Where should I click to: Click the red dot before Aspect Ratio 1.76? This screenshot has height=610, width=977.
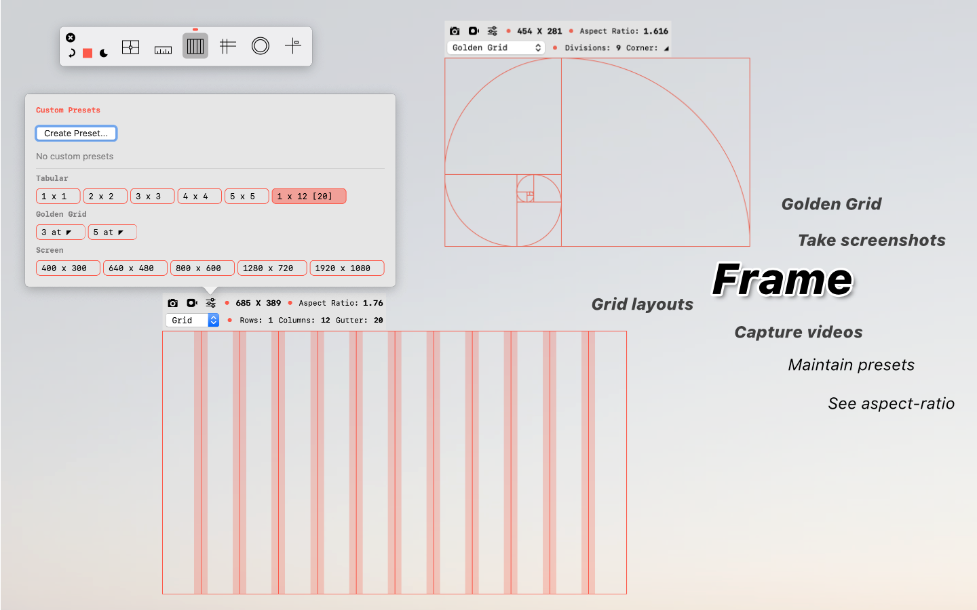pyautogui.click(x=290, y=303)
